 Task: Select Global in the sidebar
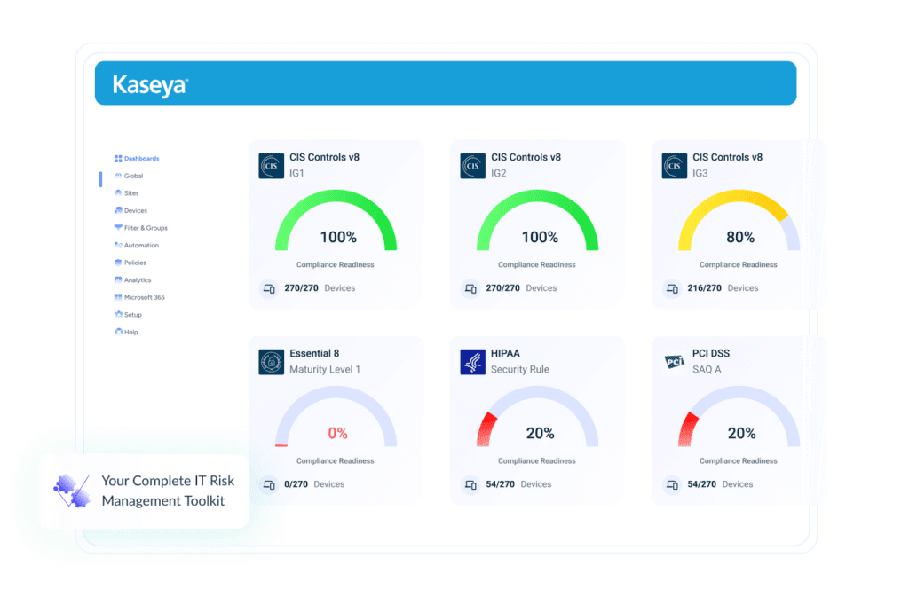[133, 176]
